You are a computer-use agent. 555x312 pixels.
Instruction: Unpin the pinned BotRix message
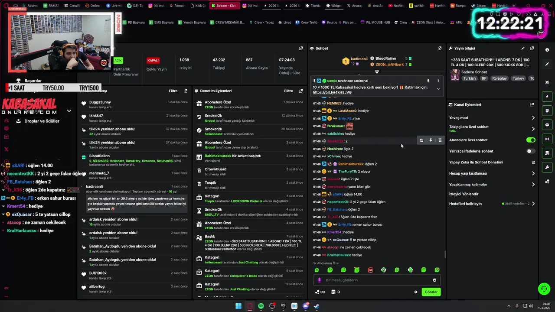pyautogui.click(x=428, y=81)
